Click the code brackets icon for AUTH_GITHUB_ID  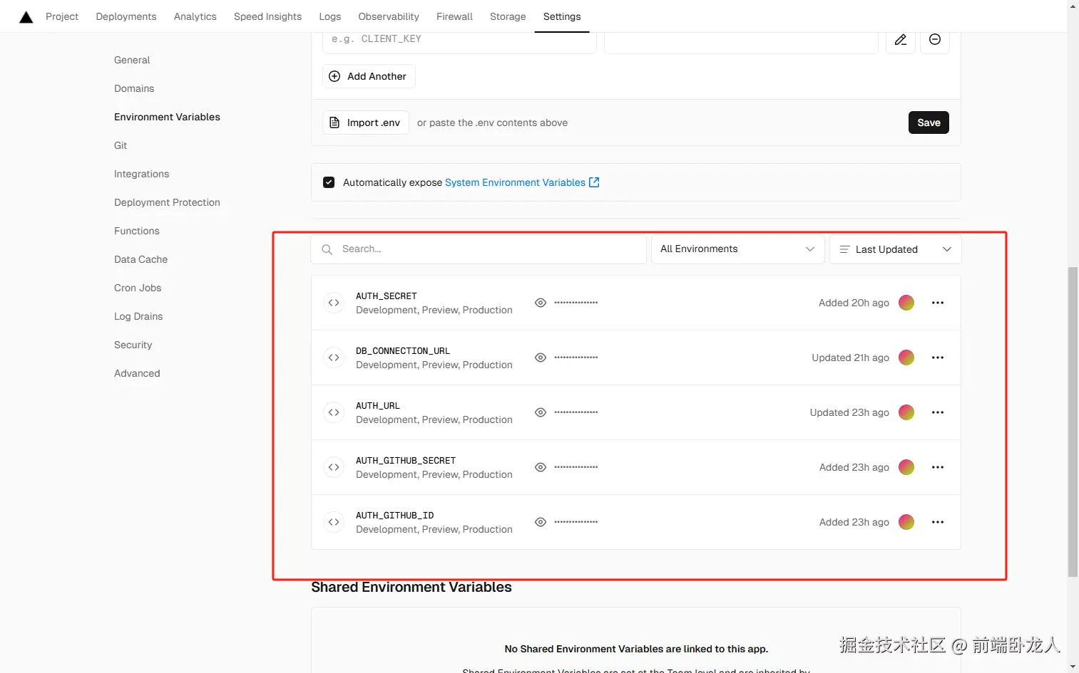pyautogui.click(x=334, y=522)
